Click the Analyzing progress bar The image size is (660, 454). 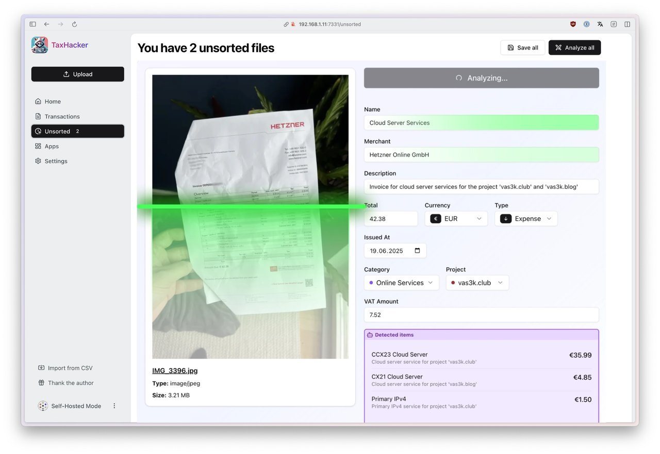click(481, 78)
